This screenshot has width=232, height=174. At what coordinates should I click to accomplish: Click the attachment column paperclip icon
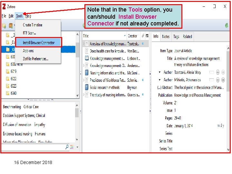pos(143,36)
